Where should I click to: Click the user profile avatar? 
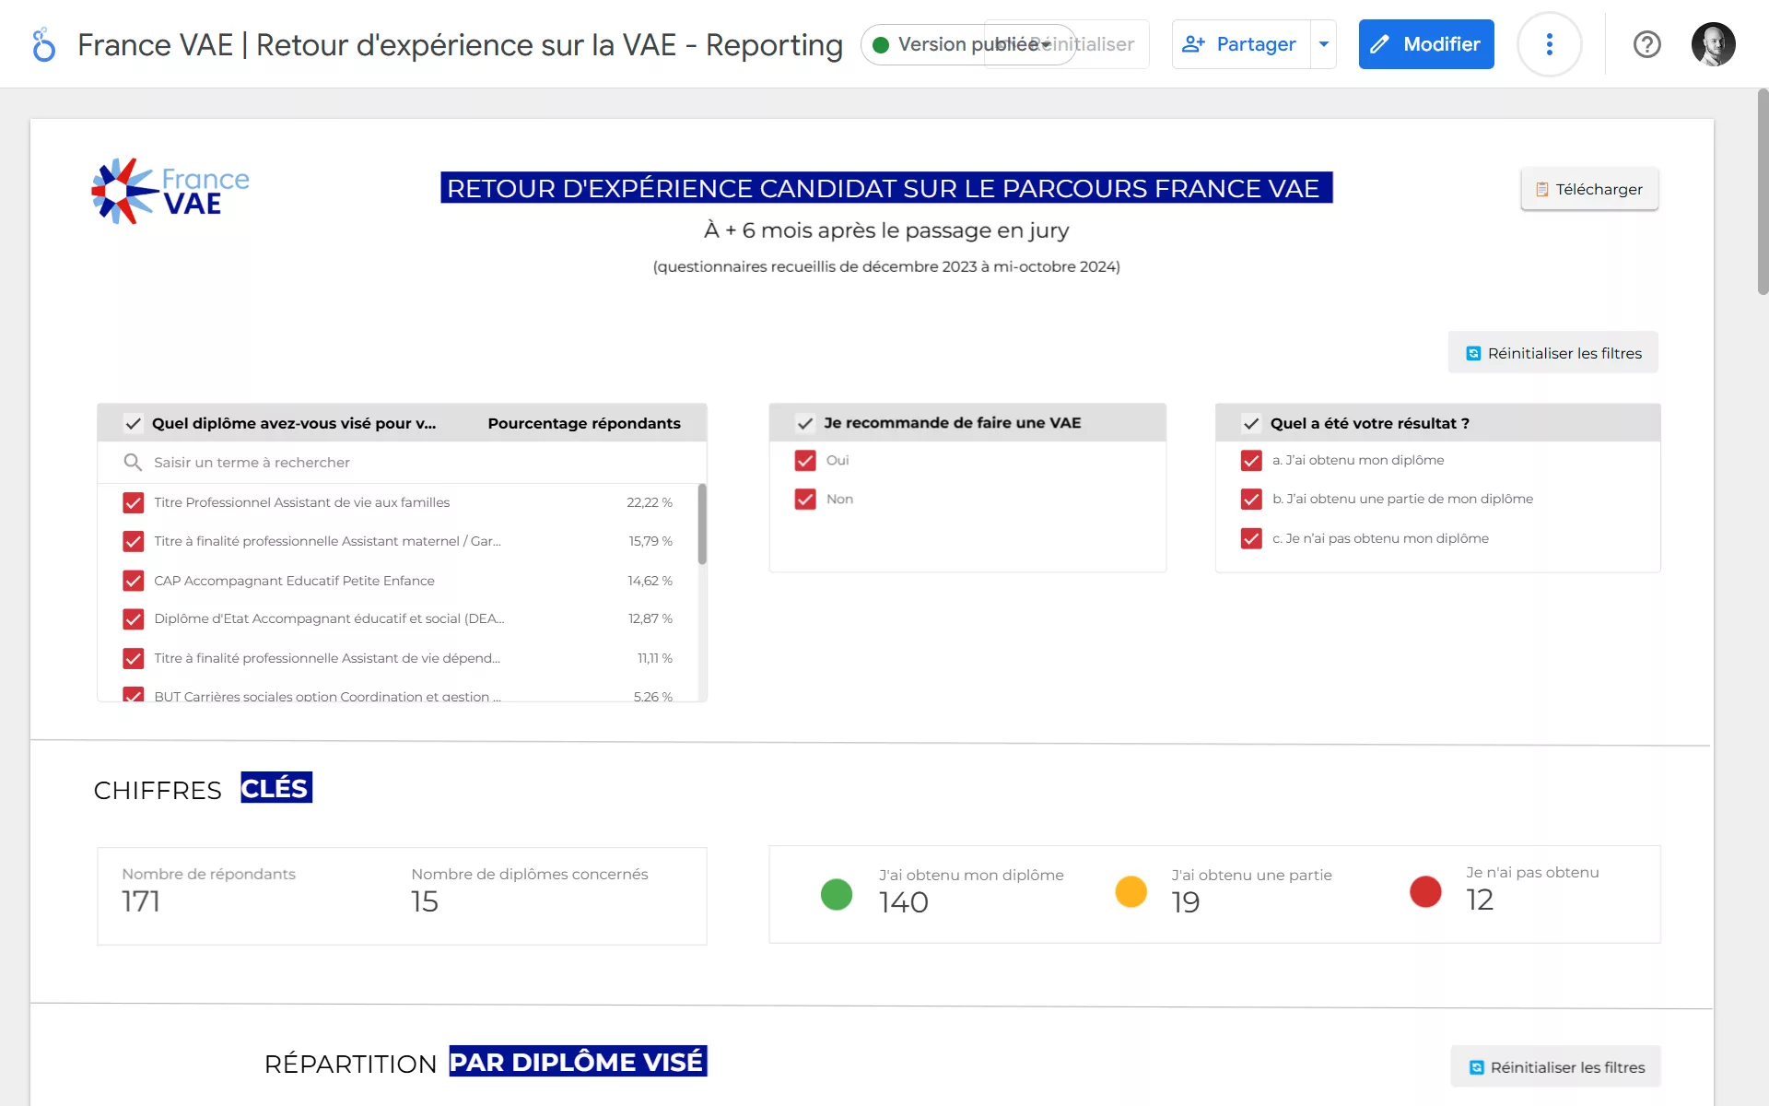pyautogui.click(x=1713, y=44)
